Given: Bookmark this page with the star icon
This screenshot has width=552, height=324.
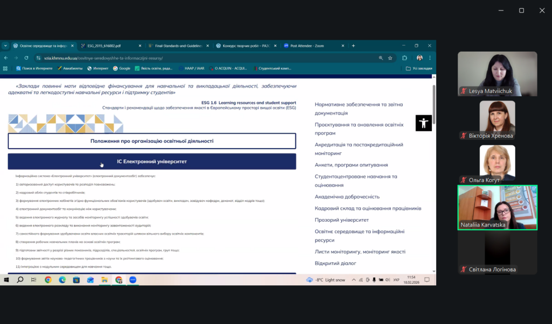Looking at the screenshot, I should [x=390, y=58].
